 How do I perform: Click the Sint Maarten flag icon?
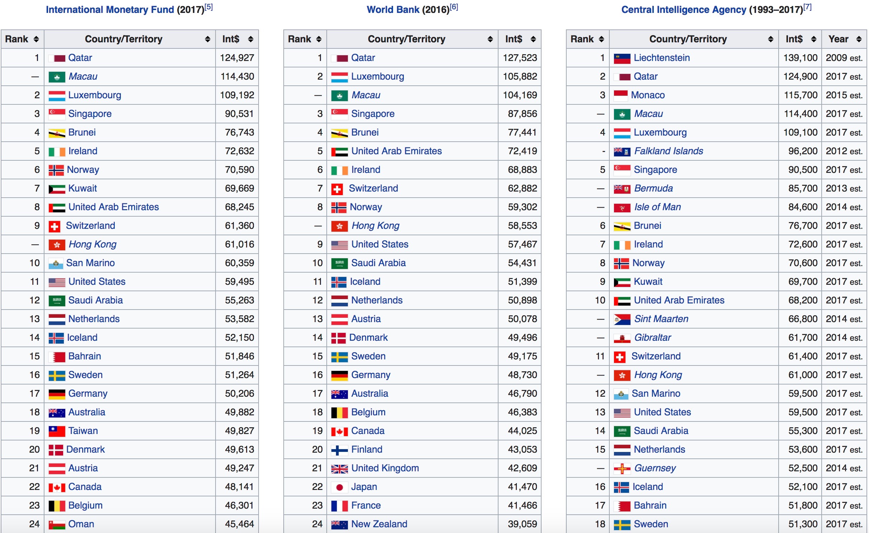[x=622, y=320]
